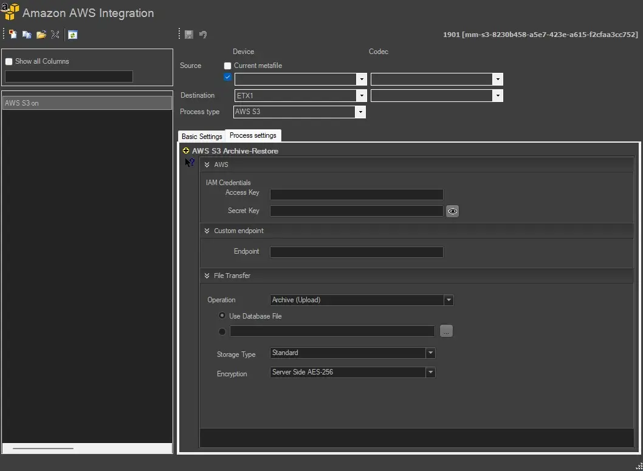Click into the Access Key field

356,194
